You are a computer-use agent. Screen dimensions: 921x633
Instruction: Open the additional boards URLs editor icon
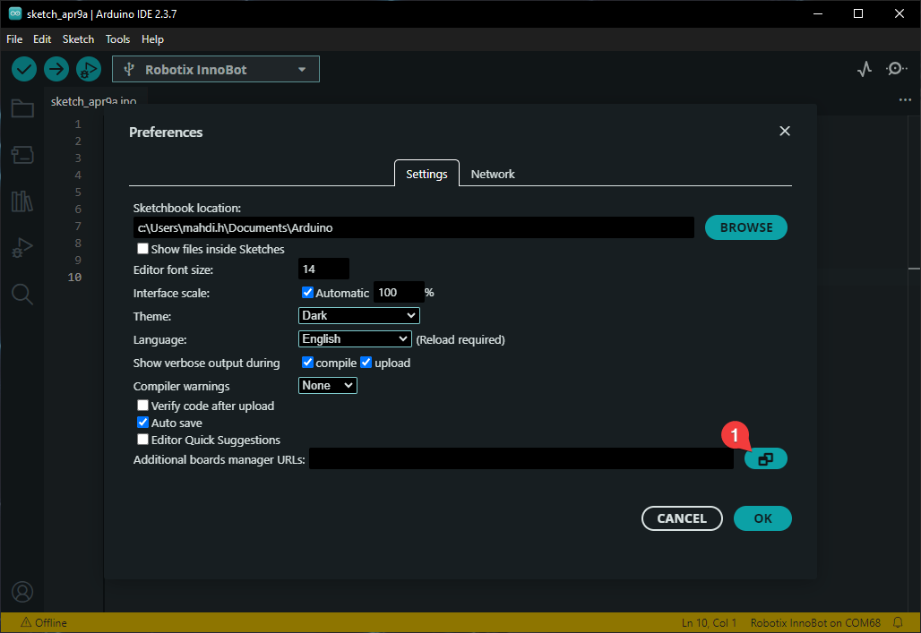pyautogui.click(x=765, y=459)
